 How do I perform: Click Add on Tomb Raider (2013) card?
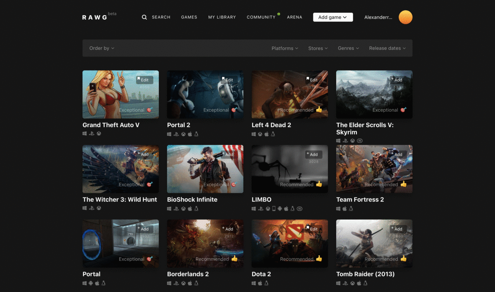click(x=398, y=229)
